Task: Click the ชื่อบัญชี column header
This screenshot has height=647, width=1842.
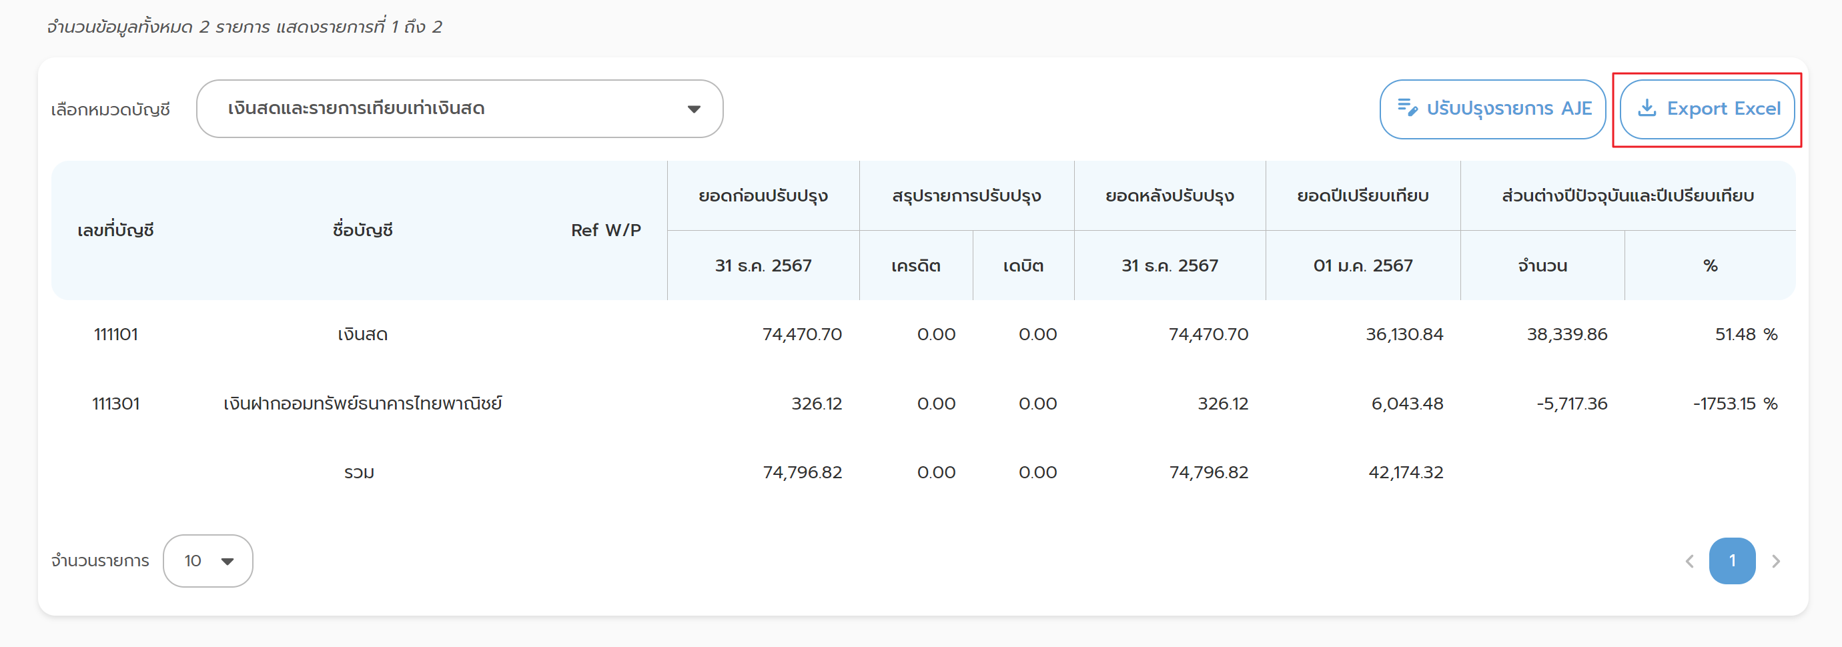Action: point(362,230)
